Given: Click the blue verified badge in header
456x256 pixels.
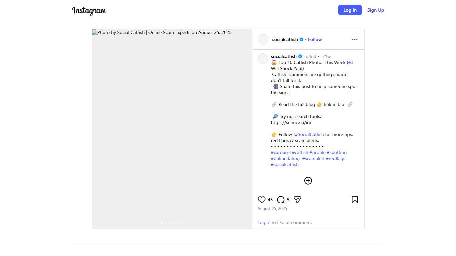Looking at the screenshot, I should pyautogui.click(x=301, y=39).
